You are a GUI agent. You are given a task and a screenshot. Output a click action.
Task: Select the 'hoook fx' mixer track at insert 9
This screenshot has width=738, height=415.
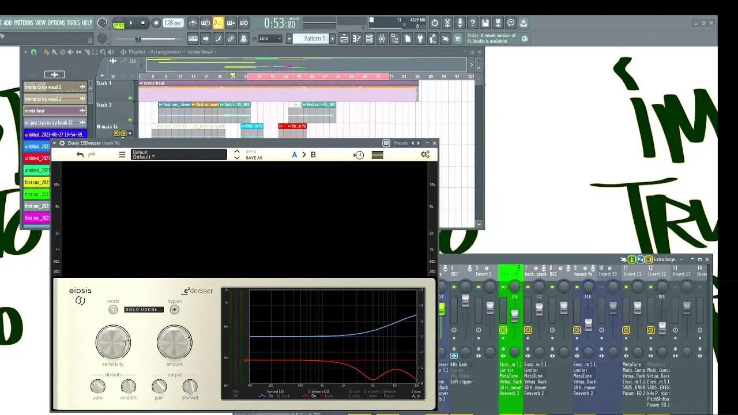coord(582,274)
